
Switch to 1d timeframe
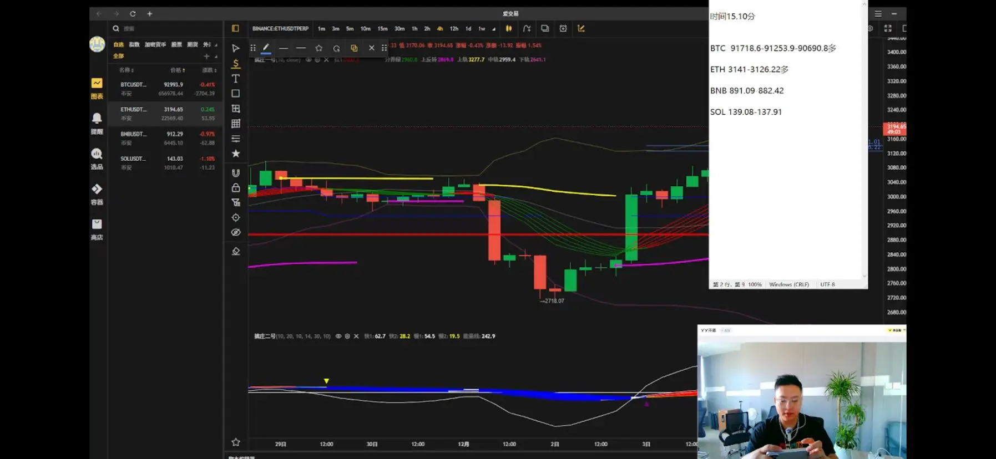point(468,29)
